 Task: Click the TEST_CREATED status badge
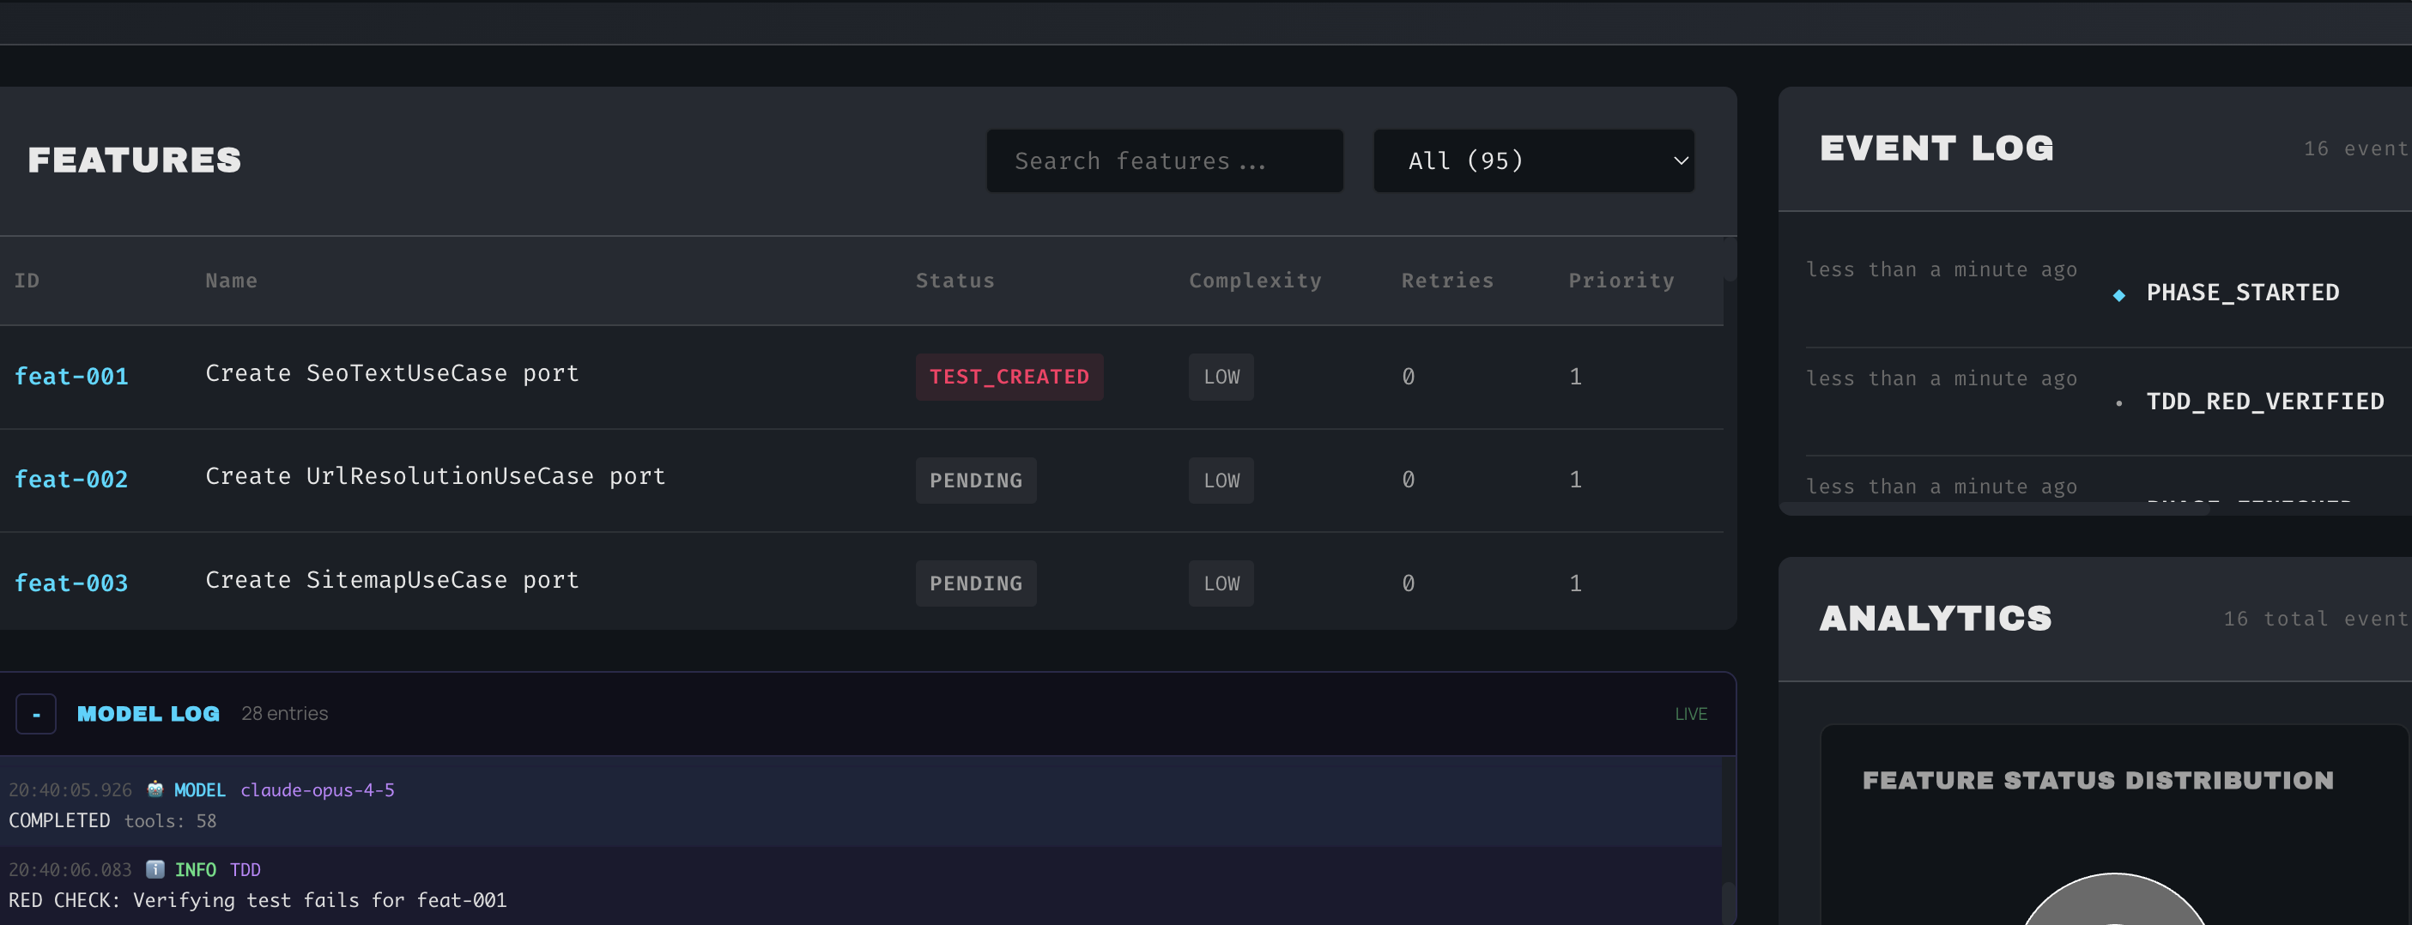[x=1009, y=377]
